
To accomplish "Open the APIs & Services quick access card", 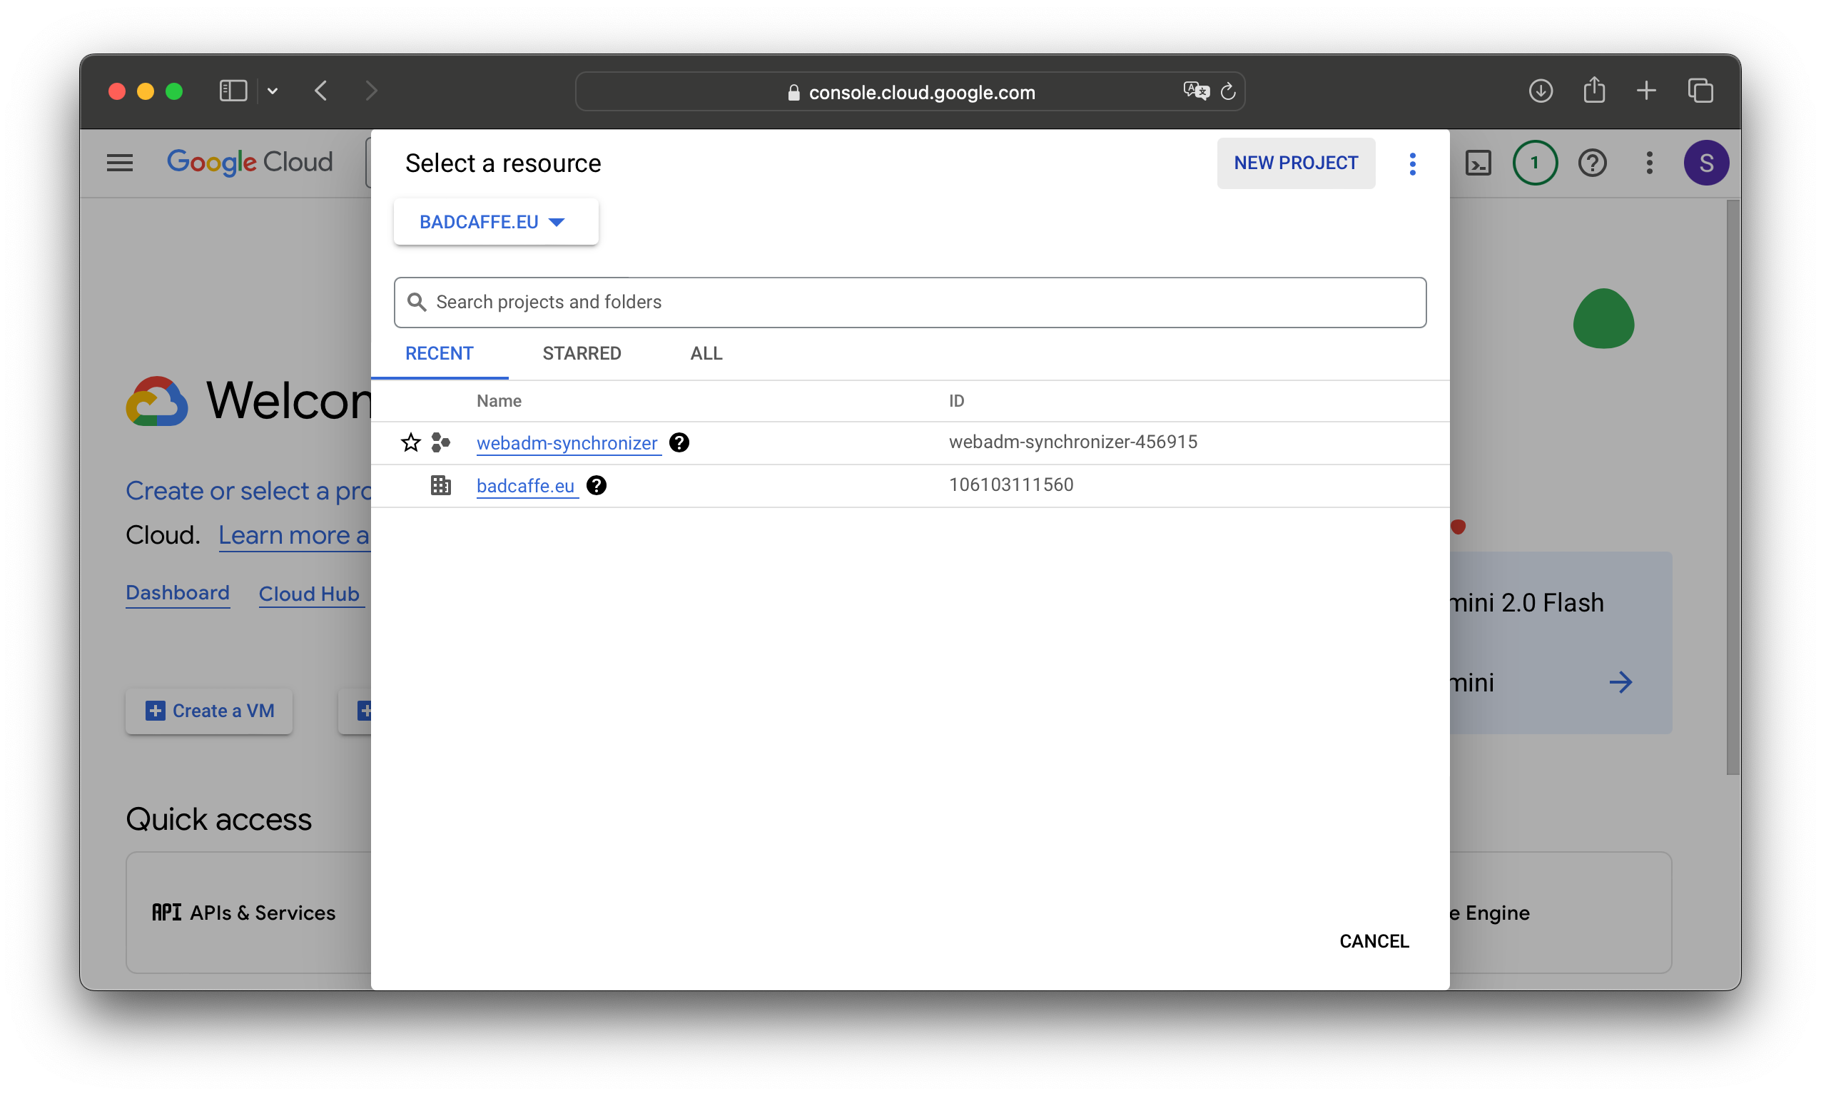I will pyautogui.click(x=248, y=913).
